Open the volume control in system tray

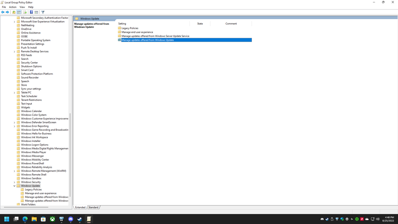378,219
